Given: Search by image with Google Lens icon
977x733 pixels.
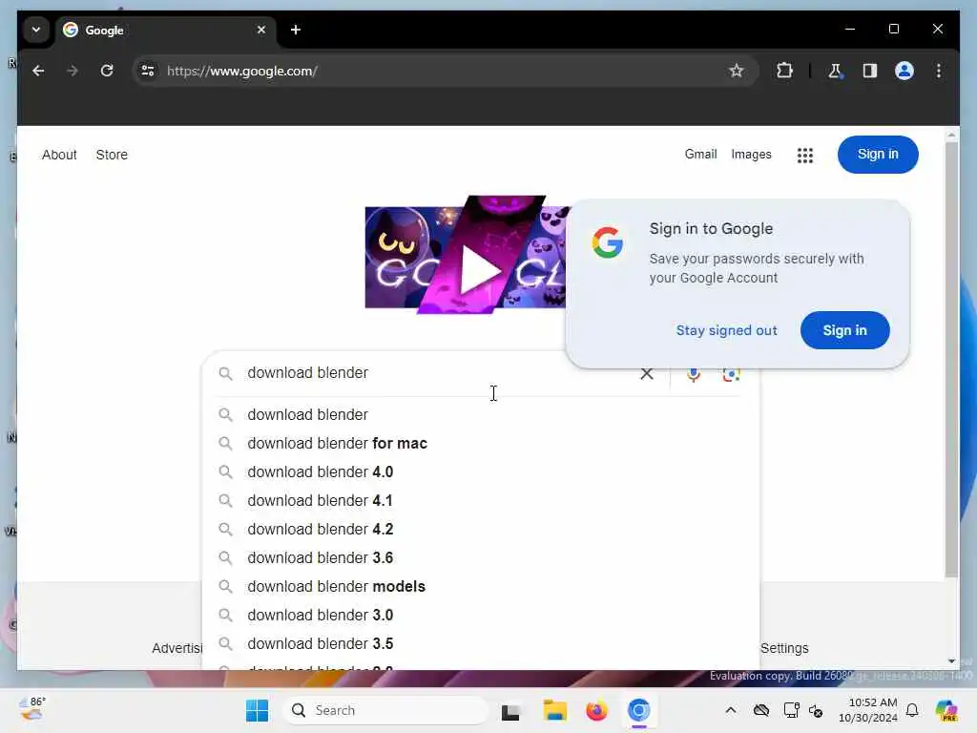Looking at the screenshot, I should coord(731,374).
